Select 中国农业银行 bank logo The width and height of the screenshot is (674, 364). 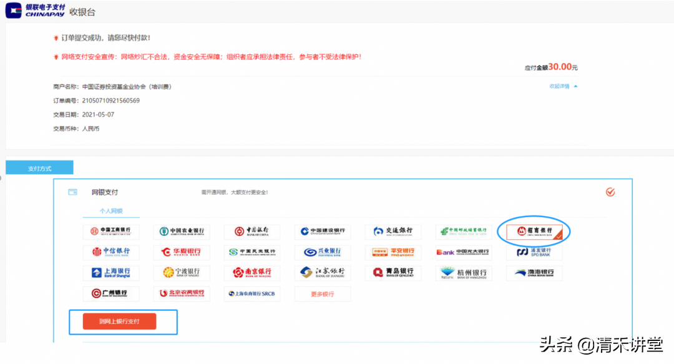(x=182, y=232)
